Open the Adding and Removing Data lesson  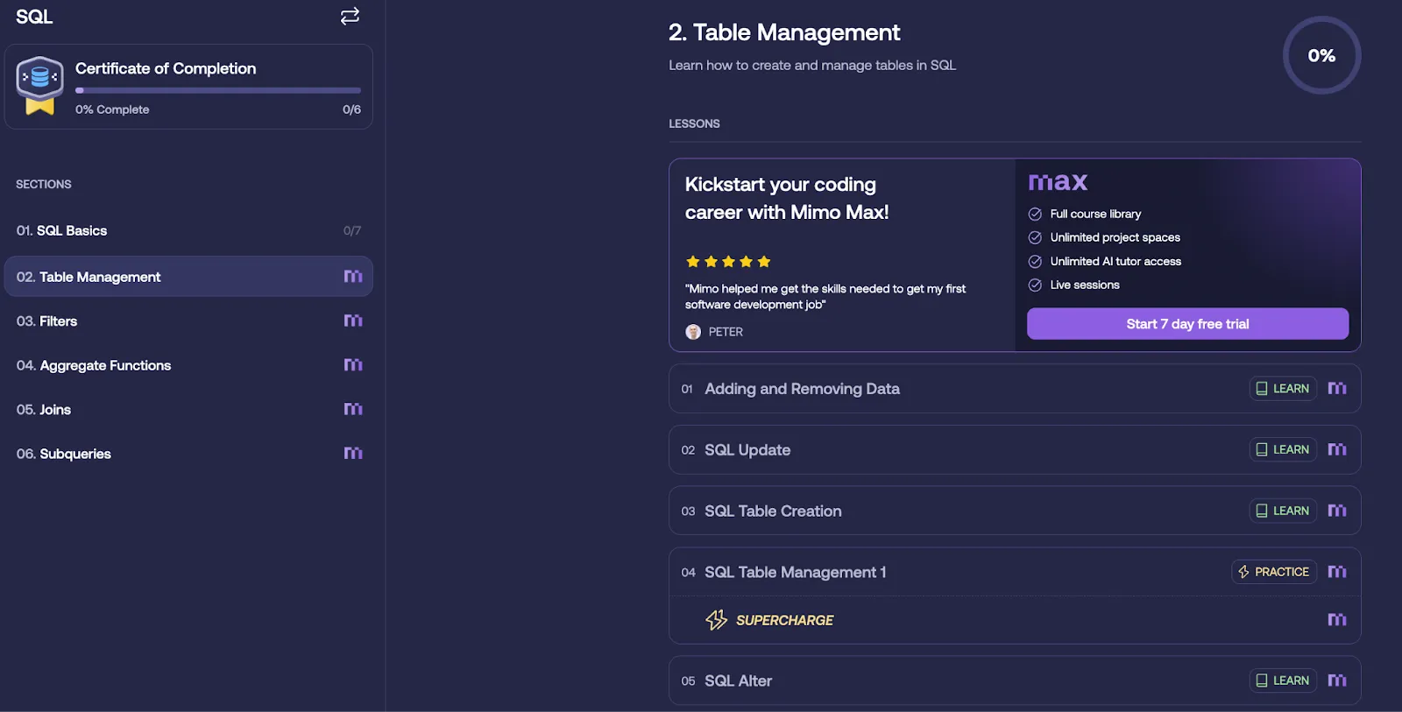pos(802,389)
